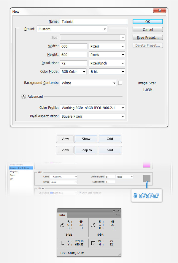Open the Preset dropdown
Screen dimensions: 178x263
coord(71,29)
